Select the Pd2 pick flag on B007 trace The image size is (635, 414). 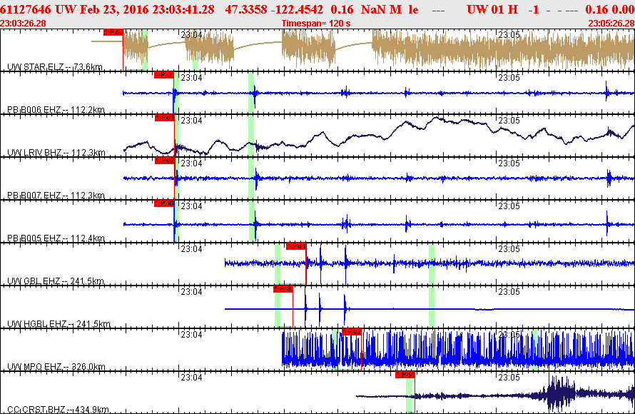tap(164, 161)
